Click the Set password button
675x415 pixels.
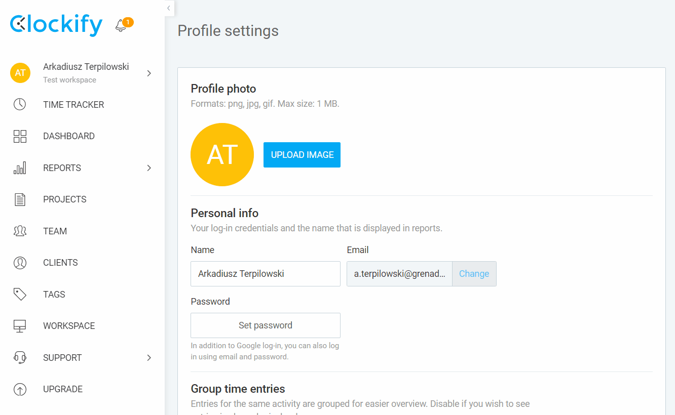(266, 325)
